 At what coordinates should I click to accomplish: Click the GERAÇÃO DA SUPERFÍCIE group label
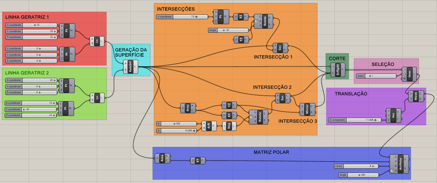[131, 52]
